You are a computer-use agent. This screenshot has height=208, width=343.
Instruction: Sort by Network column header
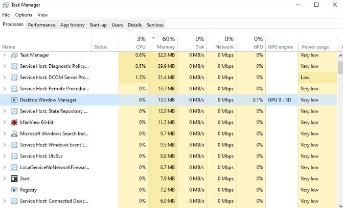tap(221, 43)
